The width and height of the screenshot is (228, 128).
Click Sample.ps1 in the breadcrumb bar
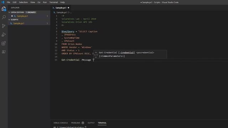pos(62,12)
